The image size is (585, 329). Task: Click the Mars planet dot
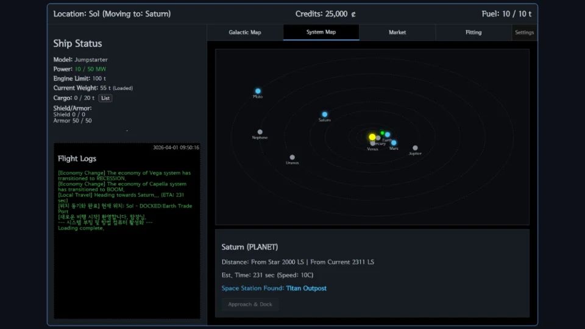[x=394, y=143]
